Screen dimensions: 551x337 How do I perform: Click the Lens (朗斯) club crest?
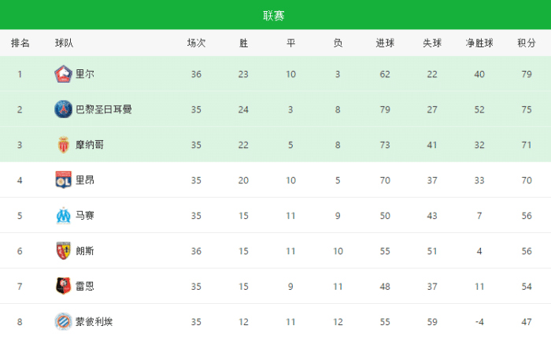click(x=64, y=250)
